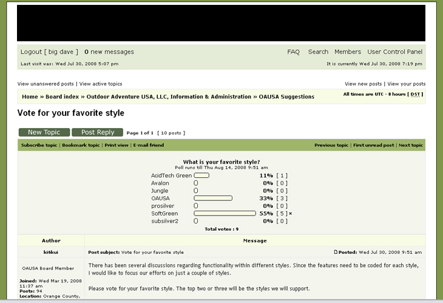Screen dimensions: 443x303
Task: Click the post icon beside Posted date
Action: (x=336, y=252)
